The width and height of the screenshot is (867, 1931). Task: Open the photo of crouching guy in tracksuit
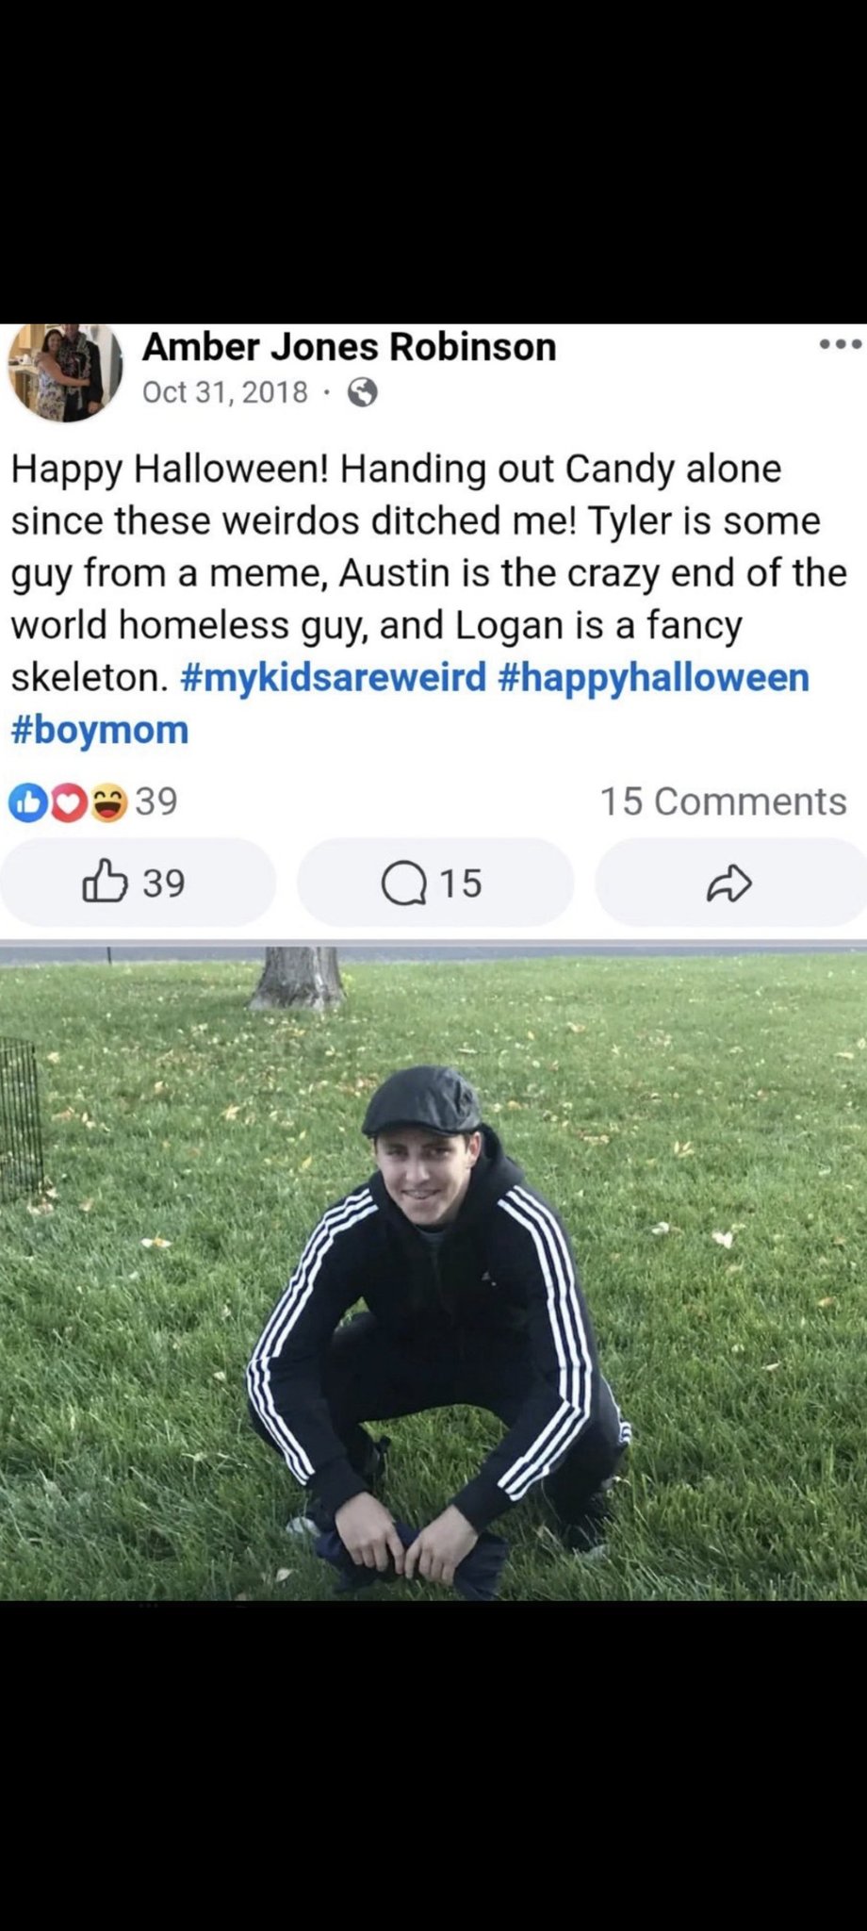pos(433,1273)
